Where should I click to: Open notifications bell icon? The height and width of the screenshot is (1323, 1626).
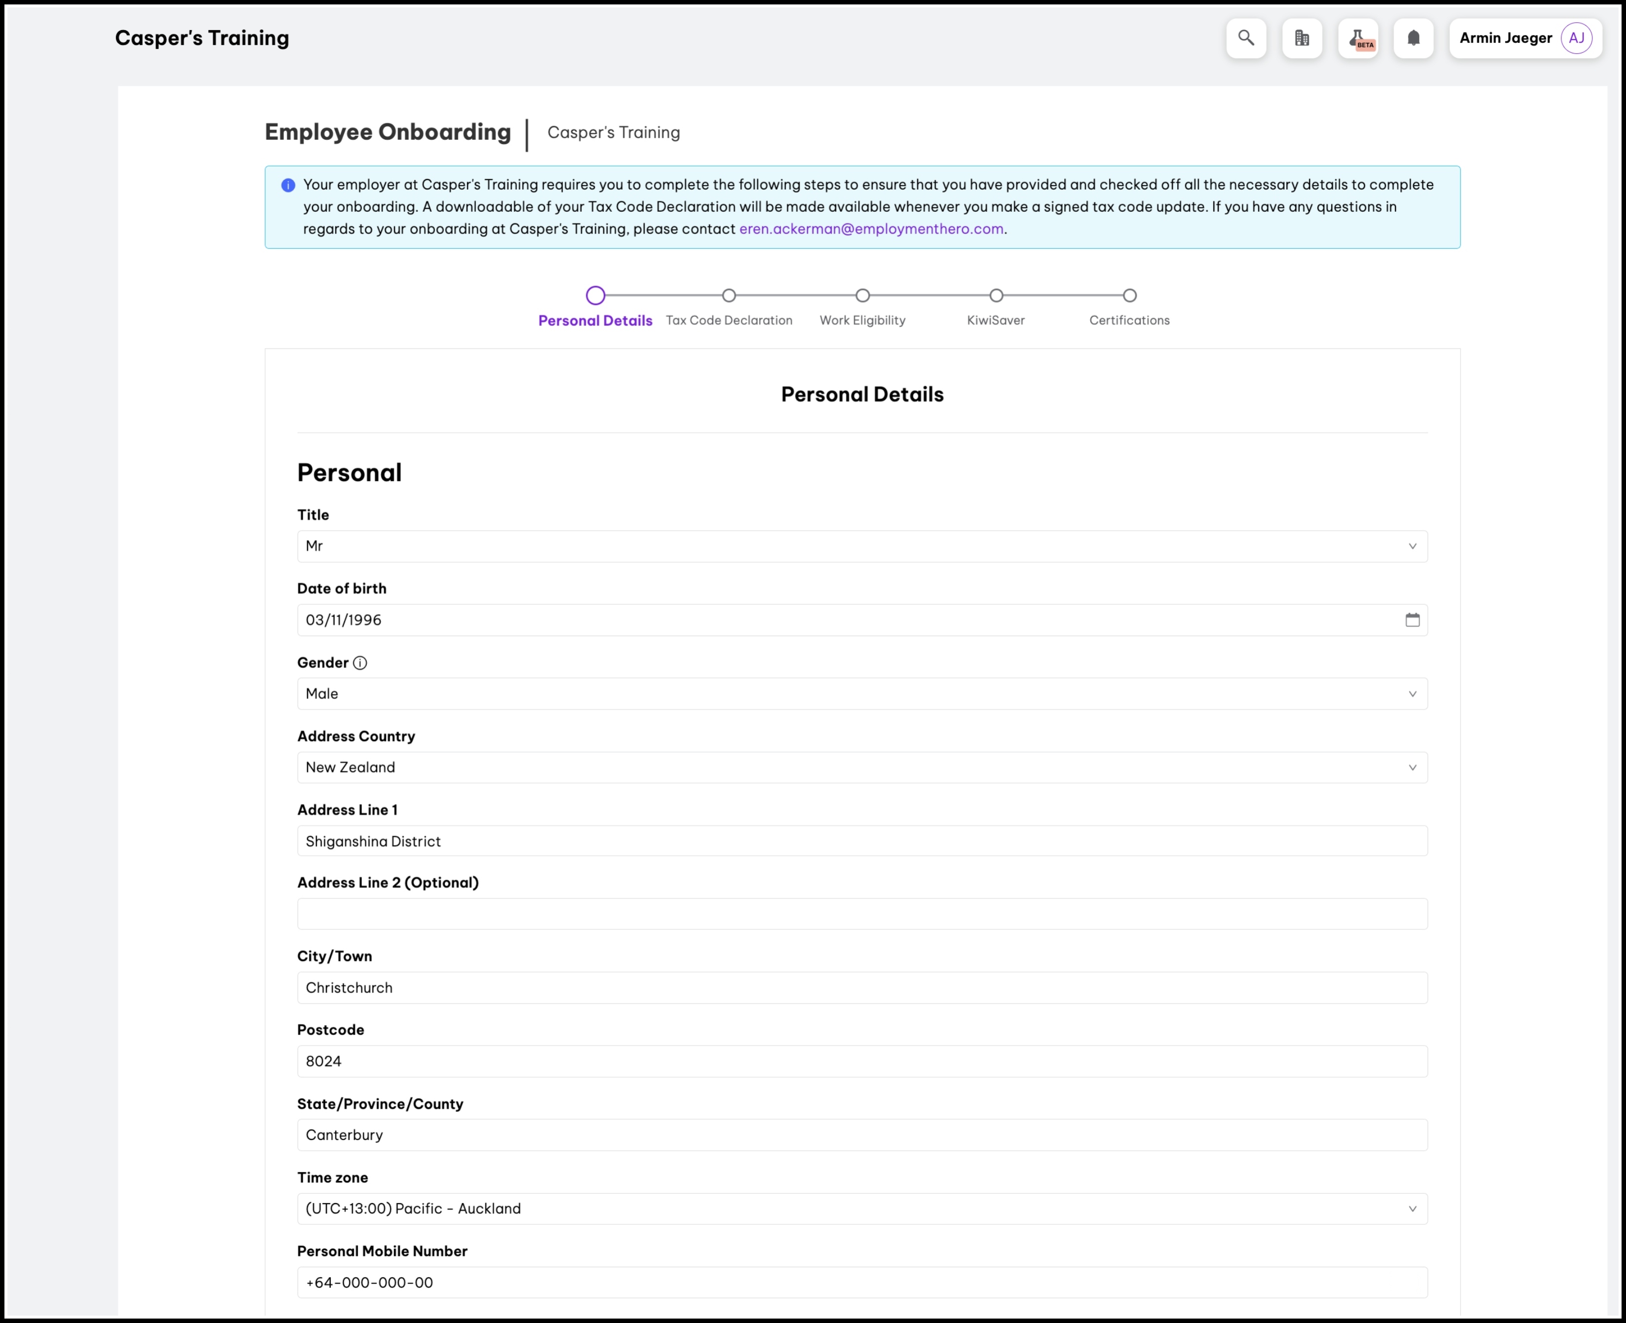pos(1413,38)
